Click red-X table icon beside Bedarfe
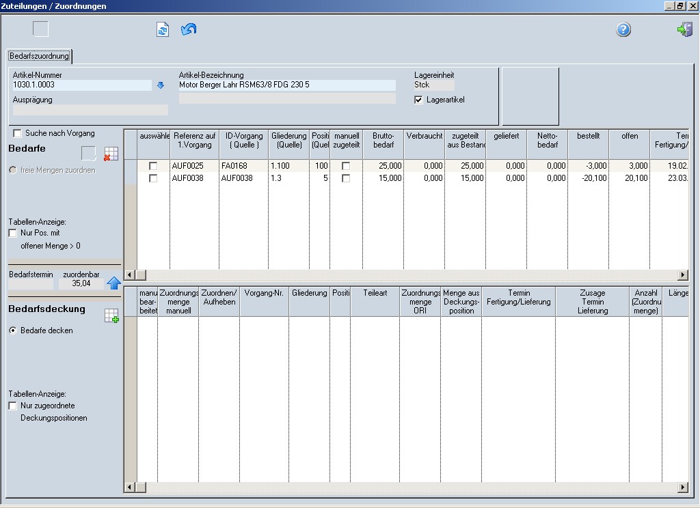This screenshot has width=700, height=508. pos(111,154)
